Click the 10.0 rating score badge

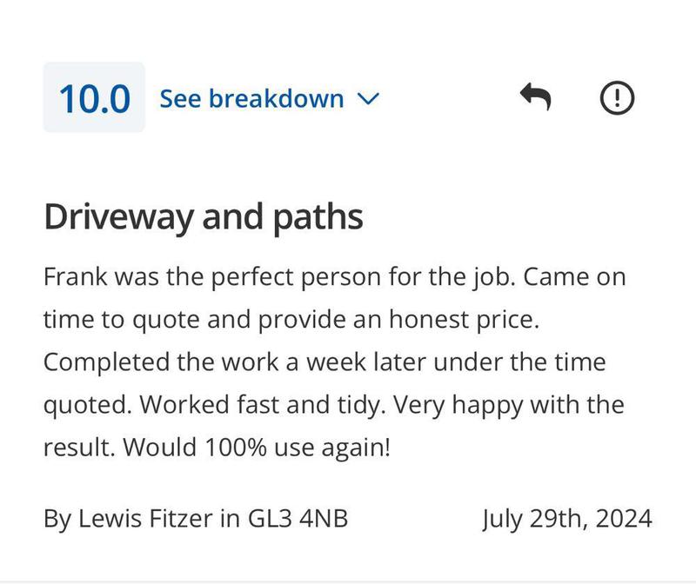(x=94, y=98)
